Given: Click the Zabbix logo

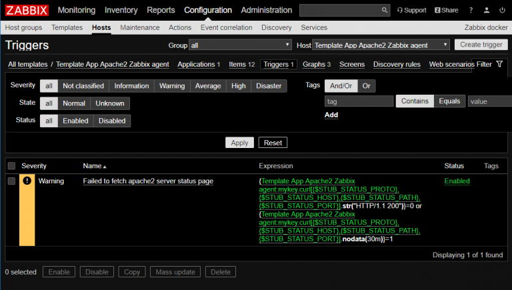Looking at the screenshot, I should pos(27,10).
